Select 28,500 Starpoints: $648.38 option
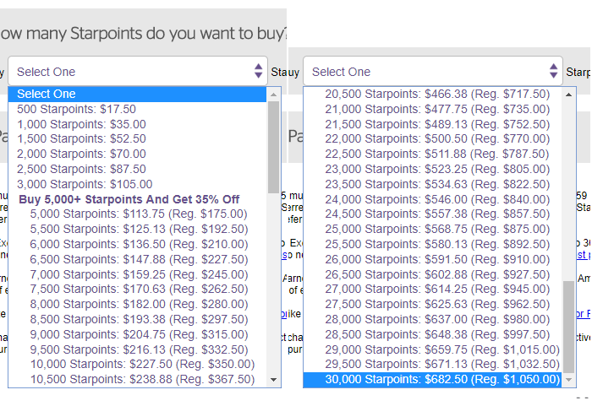Viewport: 592px width, 406px height. pos(433,334)
